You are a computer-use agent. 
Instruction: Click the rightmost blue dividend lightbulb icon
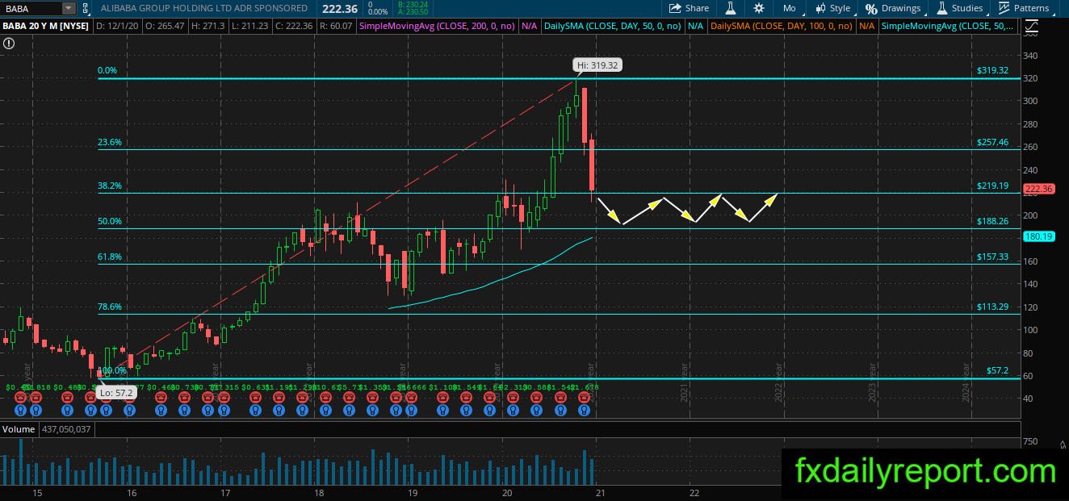585,411
